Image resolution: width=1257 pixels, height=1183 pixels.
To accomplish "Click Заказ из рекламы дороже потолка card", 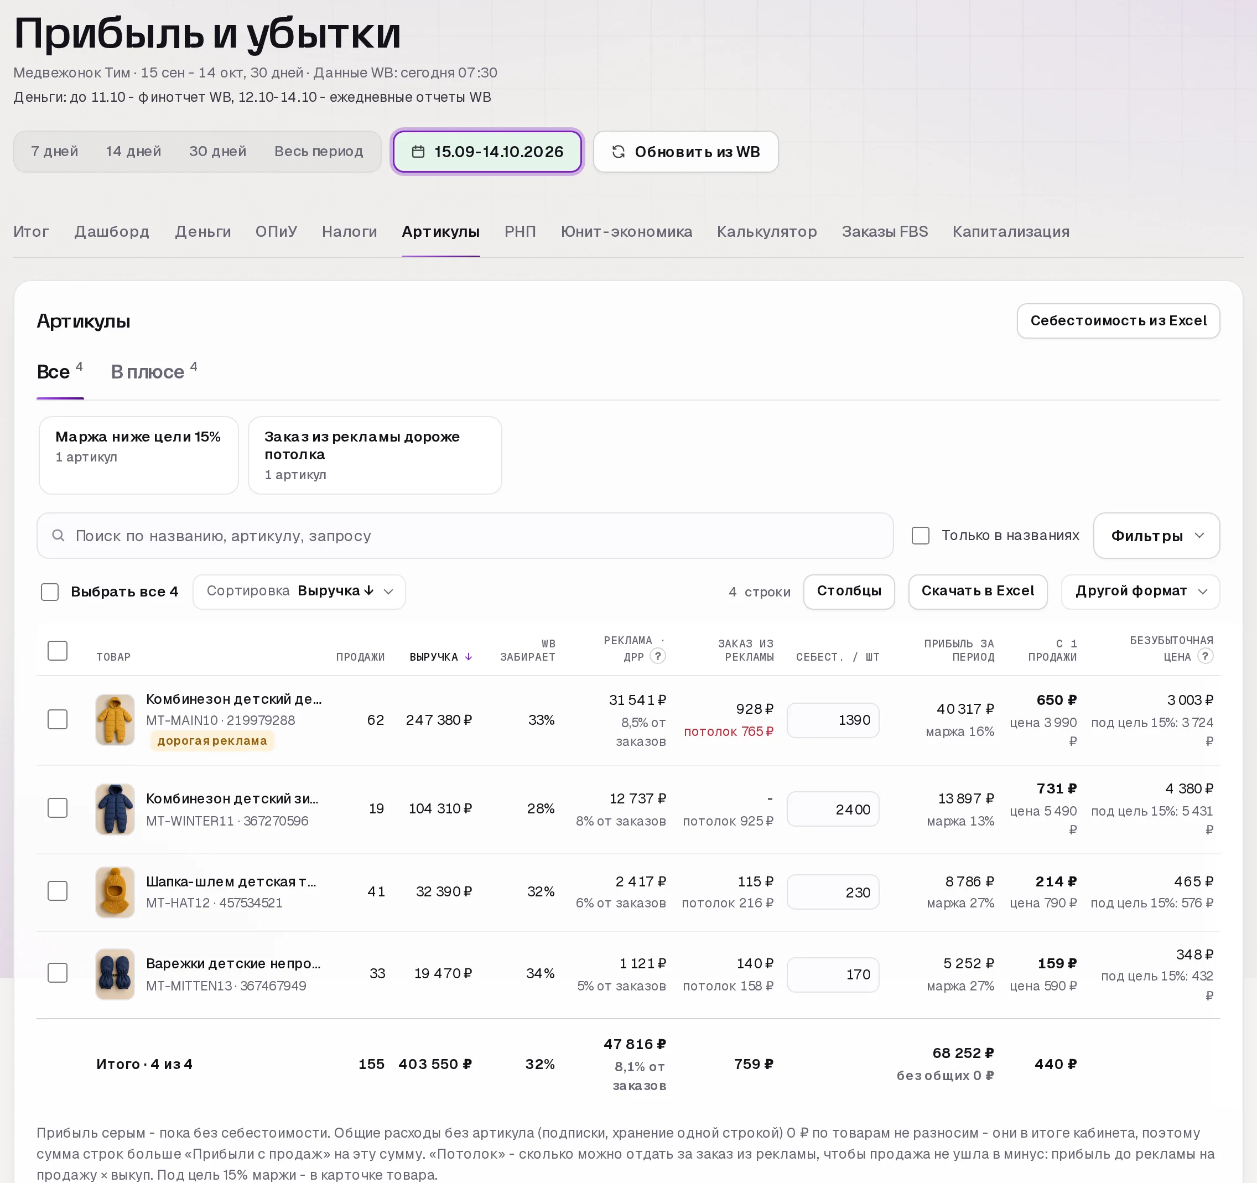I will point(375,455).
